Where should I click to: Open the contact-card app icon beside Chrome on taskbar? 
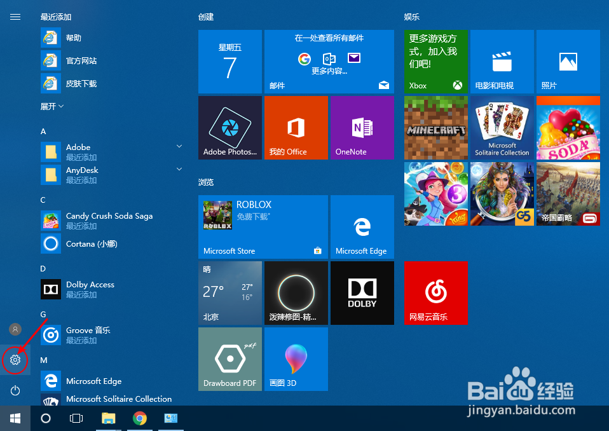(x=171, y=418)
